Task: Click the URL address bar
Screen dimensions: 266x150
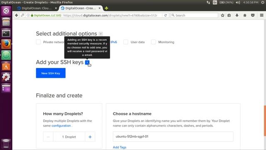Action: coord(110,15)
